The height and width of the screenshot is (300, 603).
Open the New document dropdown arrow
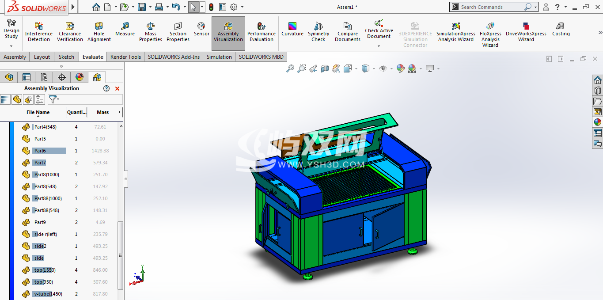pos(116,7)
